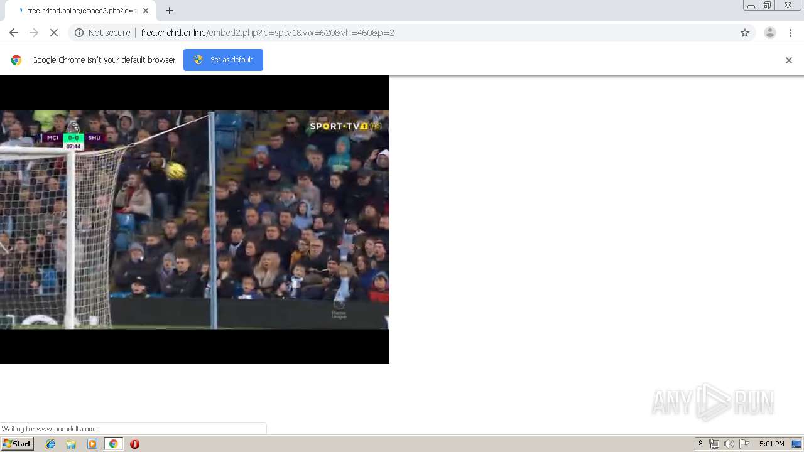
Task: Open the red Opera-style taskbar icon
Action: point(134,444)
